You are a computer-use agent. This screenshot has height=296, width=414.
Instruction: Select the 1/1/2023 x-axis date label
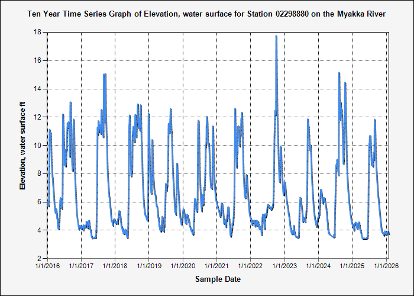tap(286, 266)
